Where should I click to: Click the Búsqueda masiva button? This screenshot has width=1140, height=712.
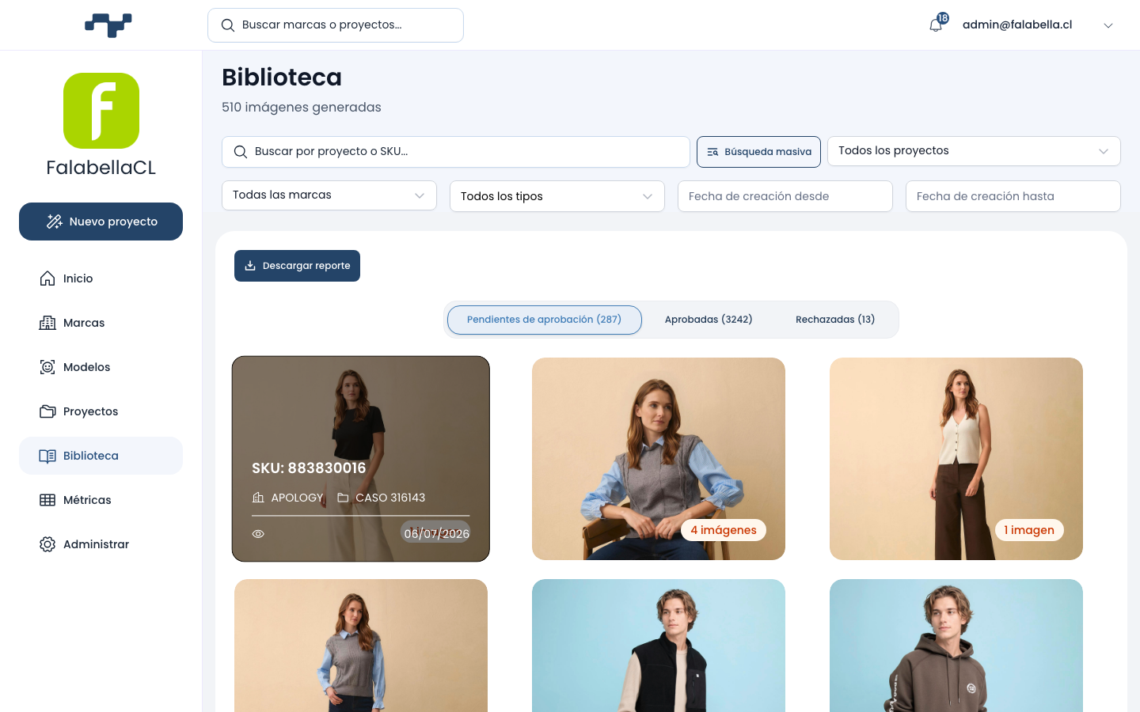[758, 152]
